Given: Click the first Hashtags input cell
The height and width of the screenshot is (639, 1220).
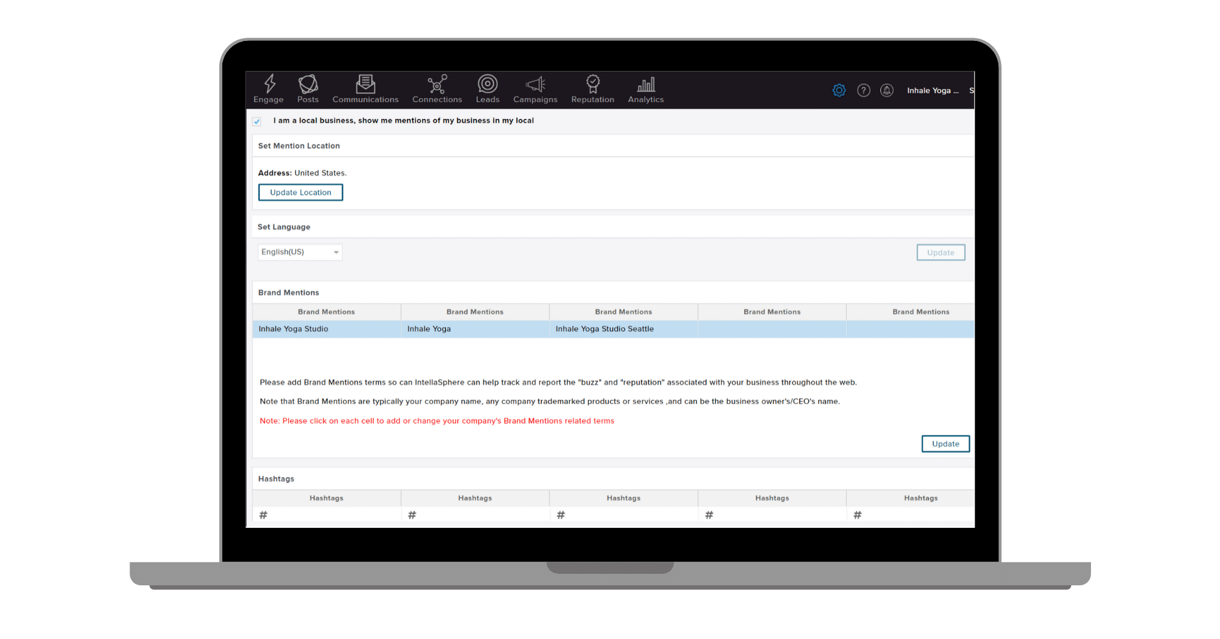Looking at the screenshot, I should [326, 515].
